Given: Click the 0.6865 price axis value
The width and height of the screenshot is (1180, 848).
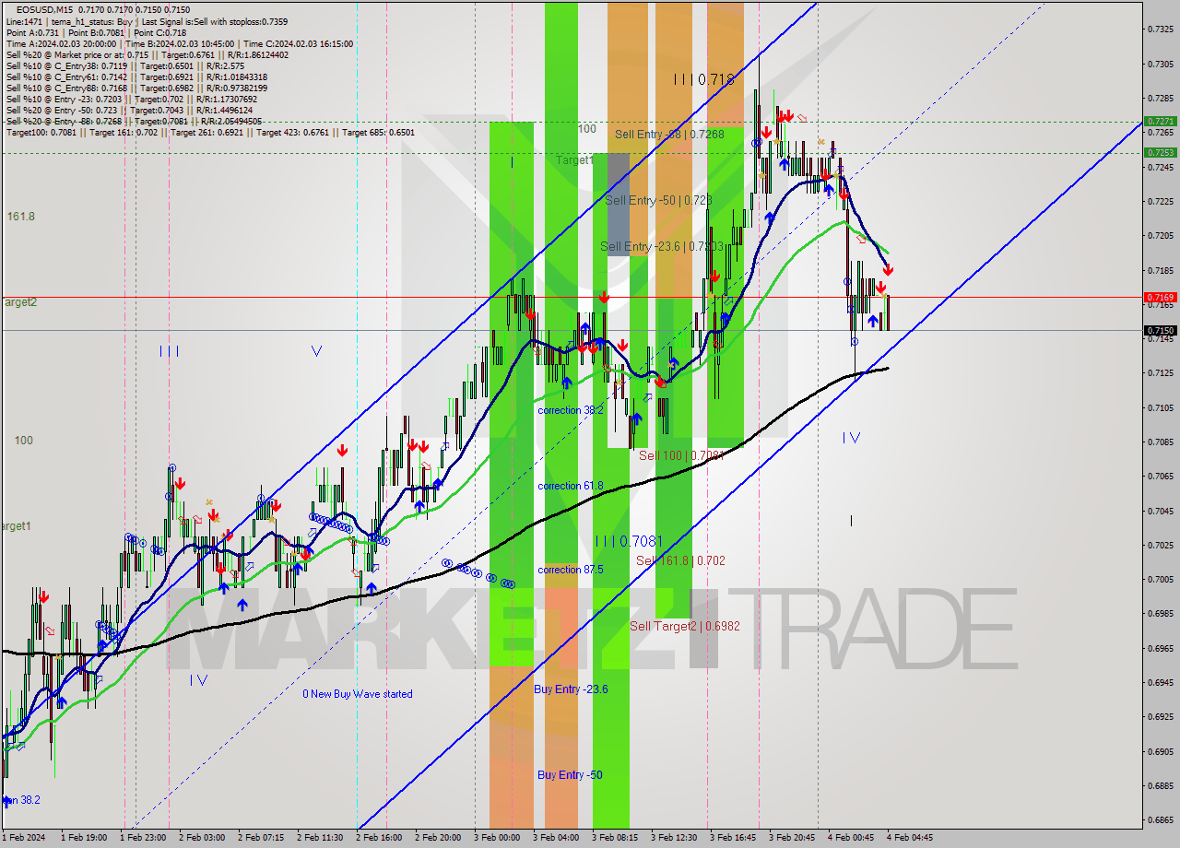Looking at the screenshot, I should pyautogui.click(x=1161, y=819).
